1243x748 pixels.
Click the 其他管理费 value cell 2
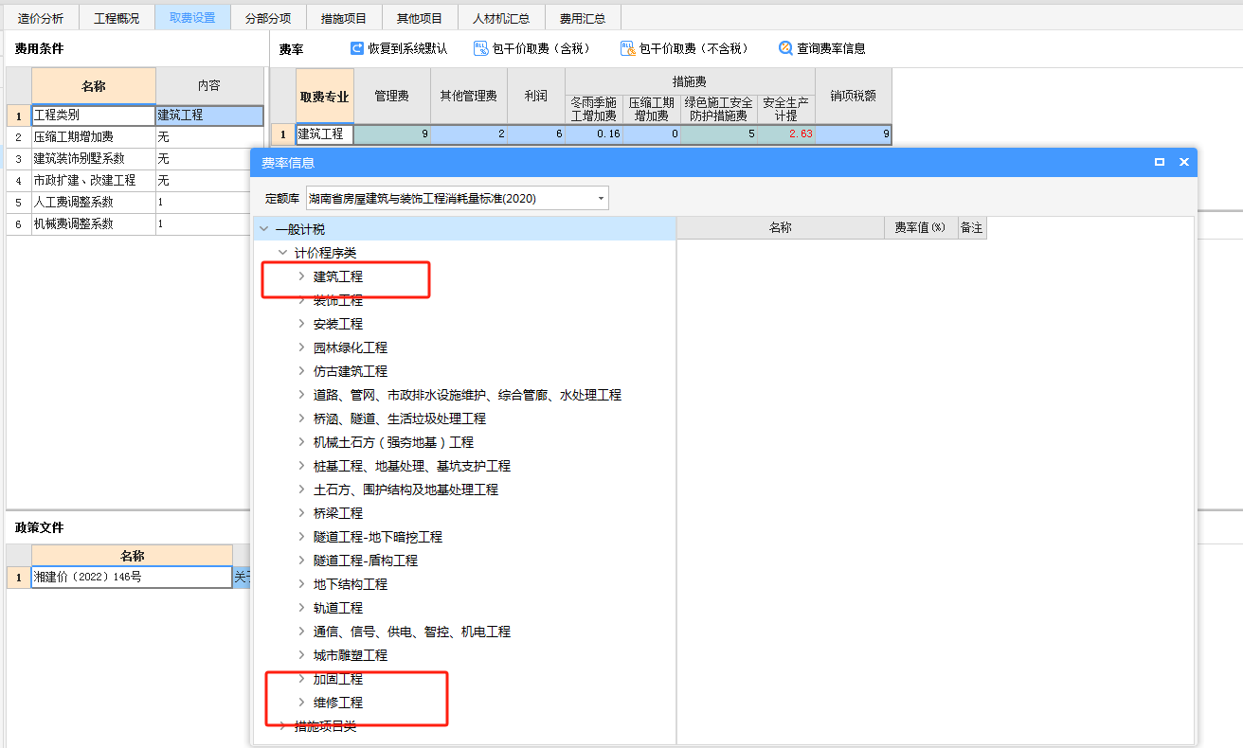[x=469, y=134]
